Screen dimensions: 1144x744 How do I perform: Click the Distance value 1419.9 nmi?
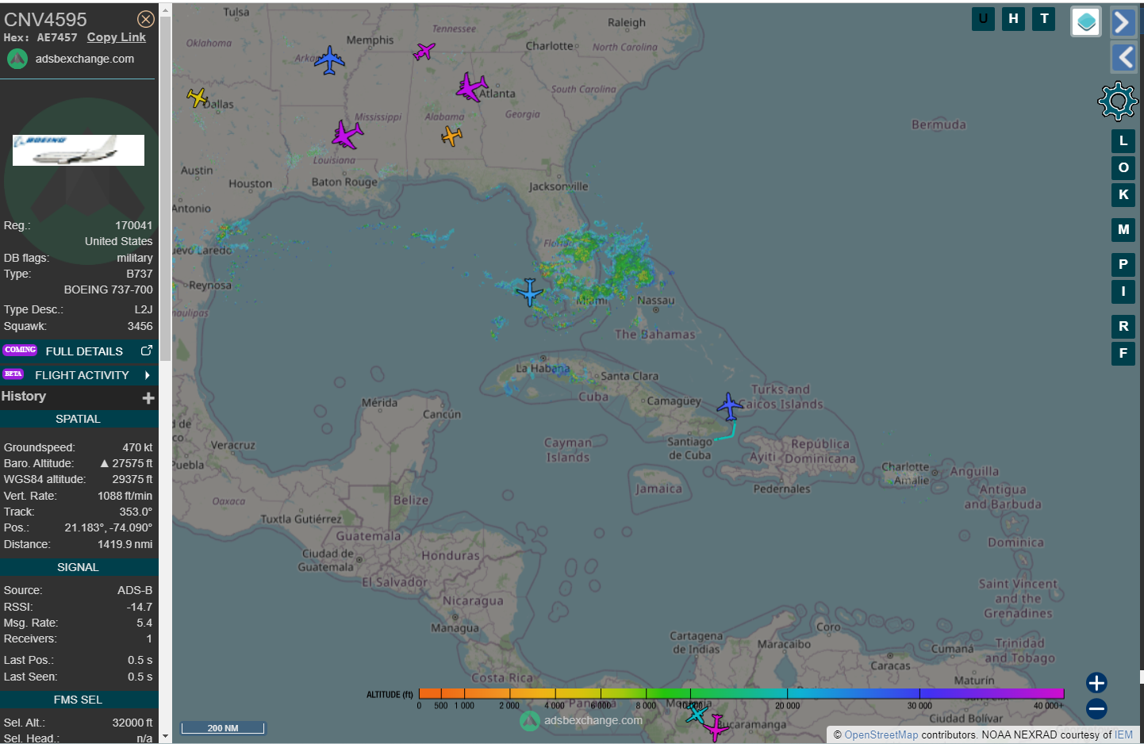click(x=125, y=544)
